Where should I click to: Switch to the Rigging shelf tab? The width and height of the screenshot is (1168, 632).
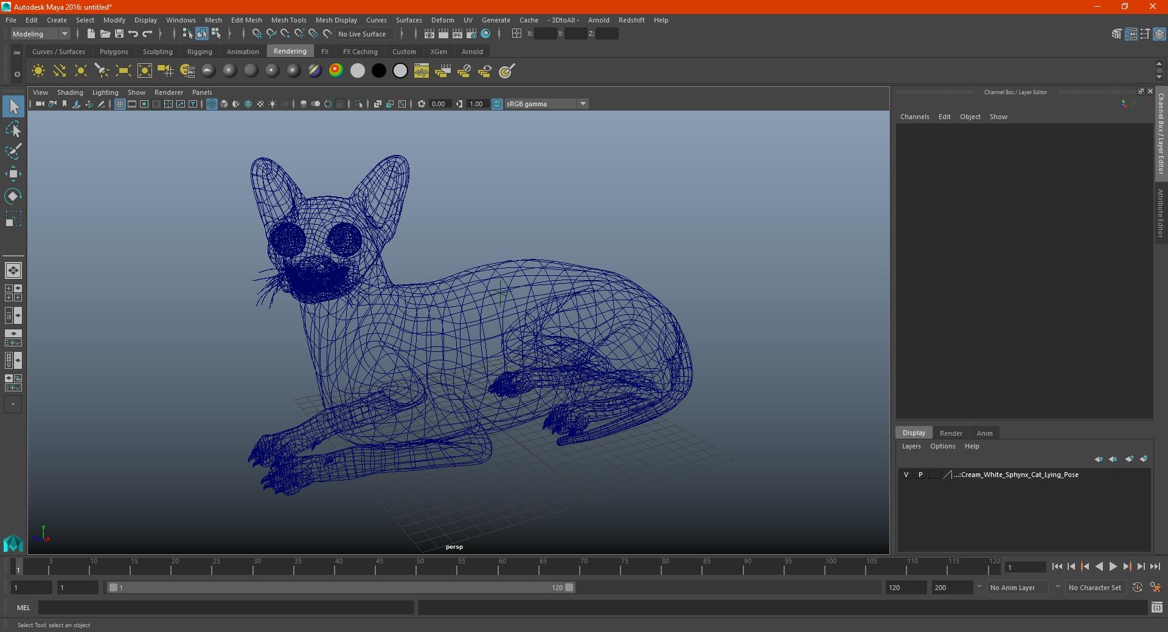click(x=200, y=52)
